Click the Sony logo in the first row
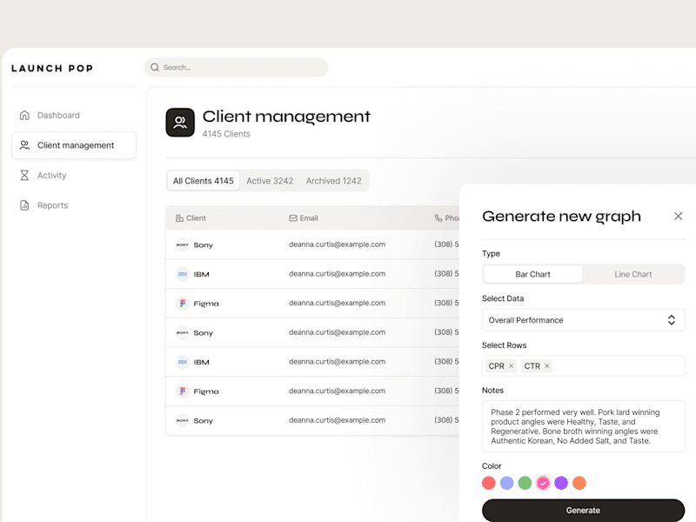This screenshot has height=522, width=696. point(183,244)
